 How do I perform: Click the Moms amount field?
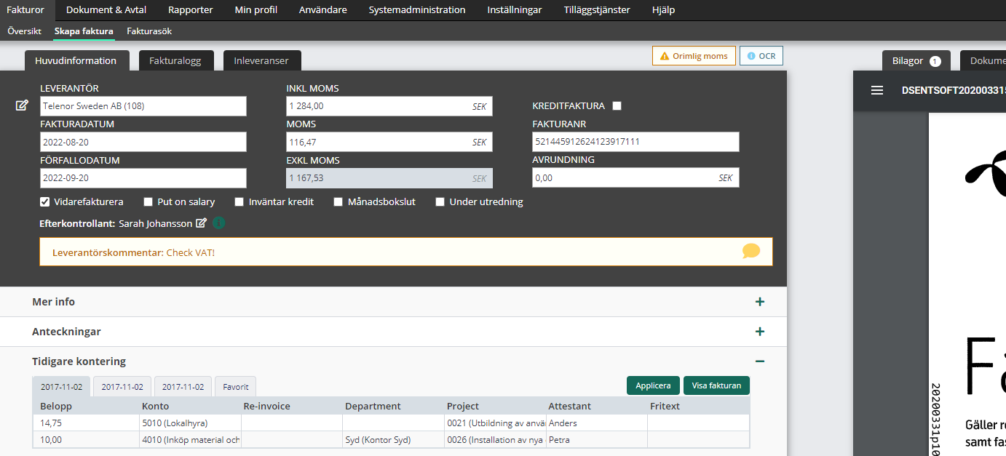click(x=389, y=142)
